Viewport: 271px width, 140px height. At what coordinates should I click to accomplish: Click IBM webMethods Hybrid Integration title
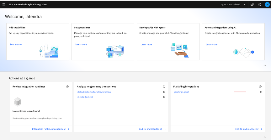28,4
